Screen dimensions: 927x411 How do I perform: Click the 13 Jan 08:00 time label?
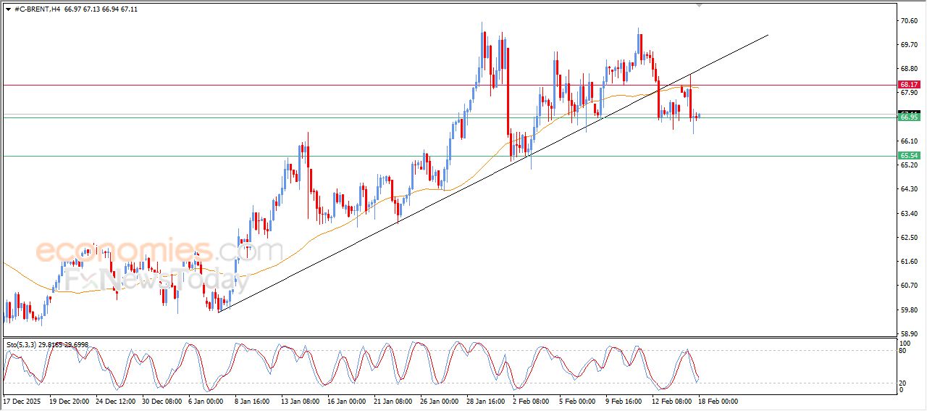point(300,401)
